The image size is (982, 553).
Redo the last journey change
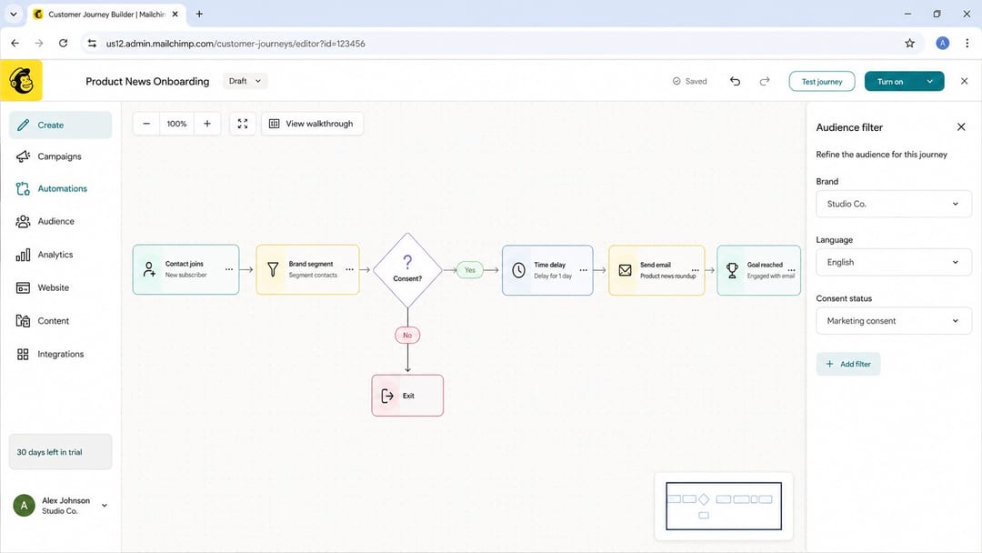point(765,82)
